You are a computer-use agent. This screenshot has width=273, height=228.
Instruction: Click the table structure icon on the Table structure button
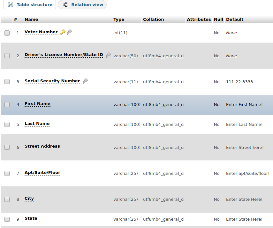[x=10, y=4]
